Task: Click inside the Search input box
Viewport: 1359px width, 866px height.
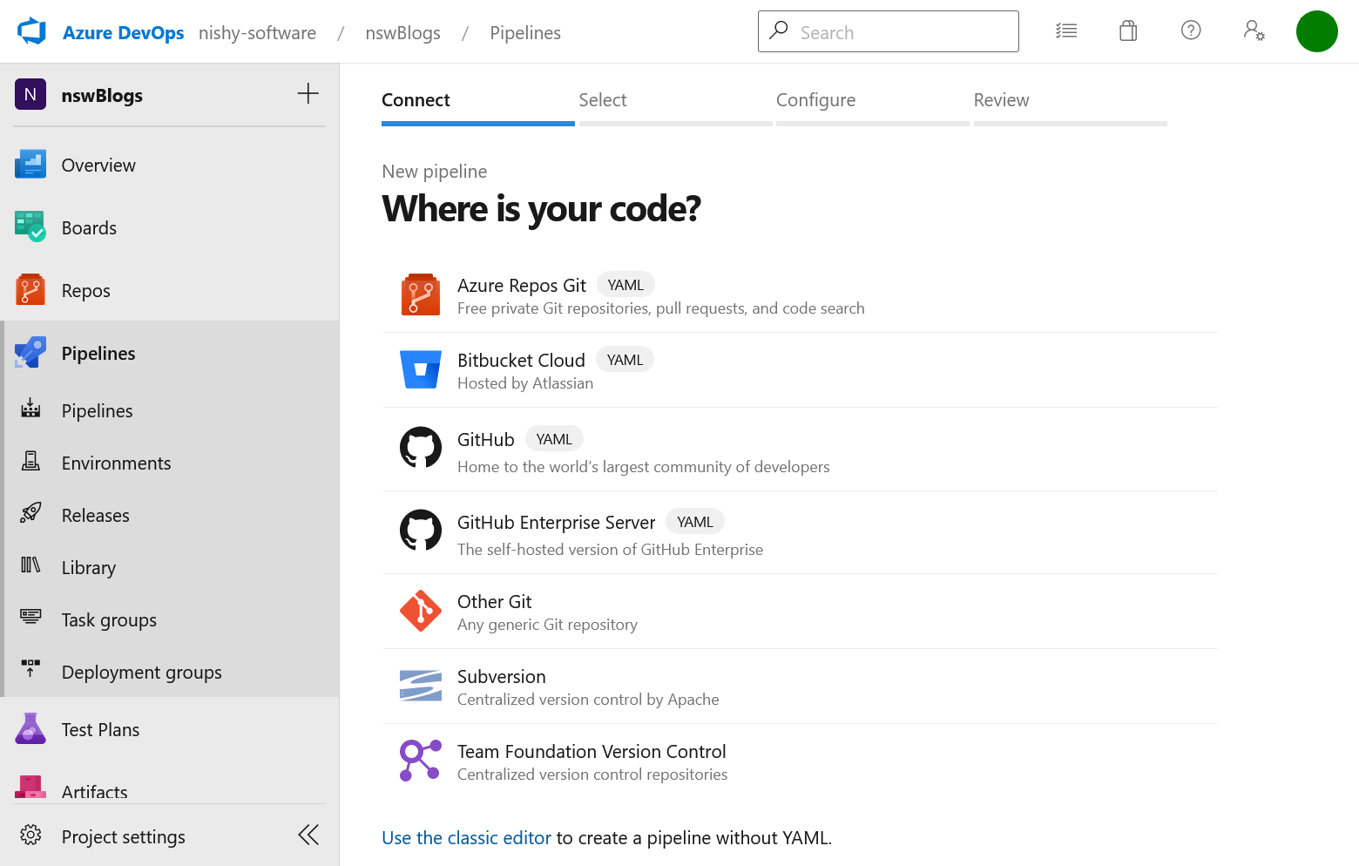Action: tap(888, 31)
